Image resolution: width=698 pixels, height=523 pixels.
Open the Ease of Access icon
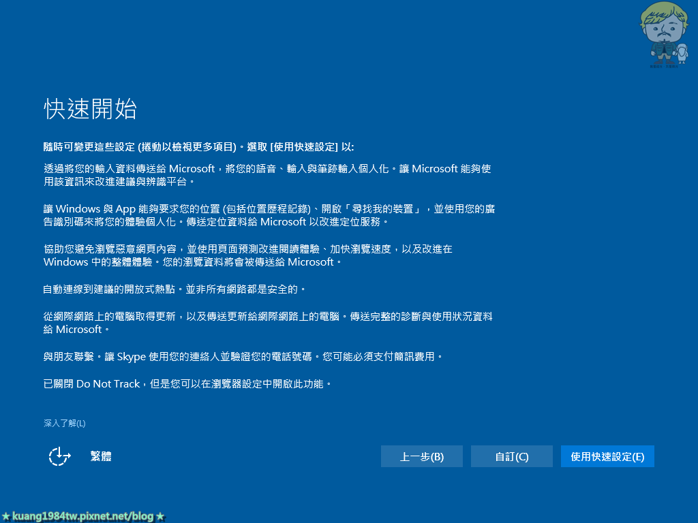click(60, 456)
